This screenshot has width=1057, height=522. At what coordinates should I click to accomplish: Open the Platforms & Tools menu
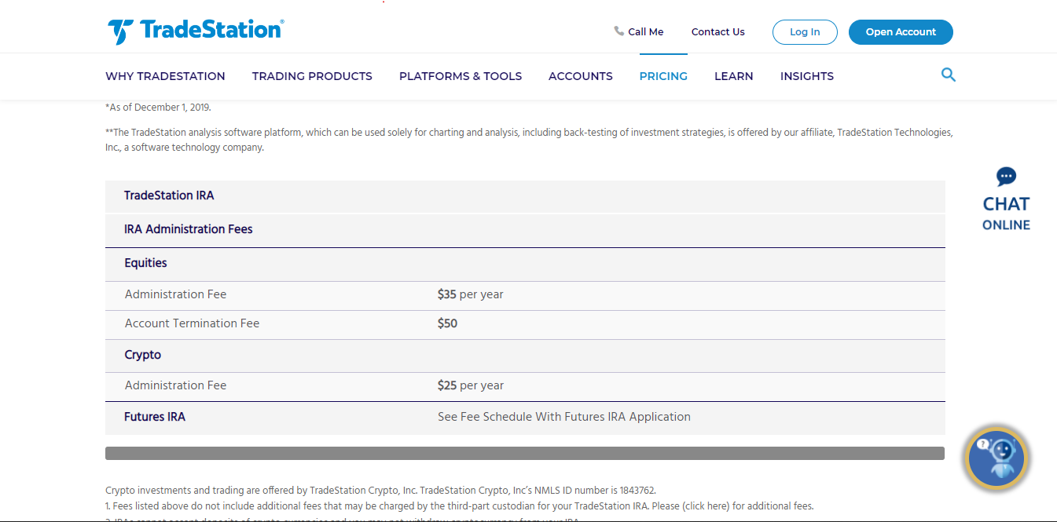461,76
